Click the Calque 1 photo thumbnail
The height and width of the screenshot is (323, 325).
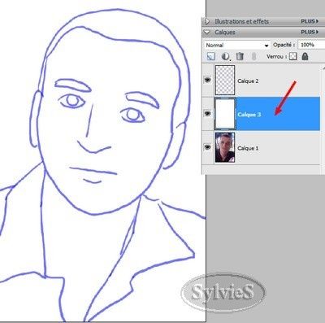coord(225,147)
